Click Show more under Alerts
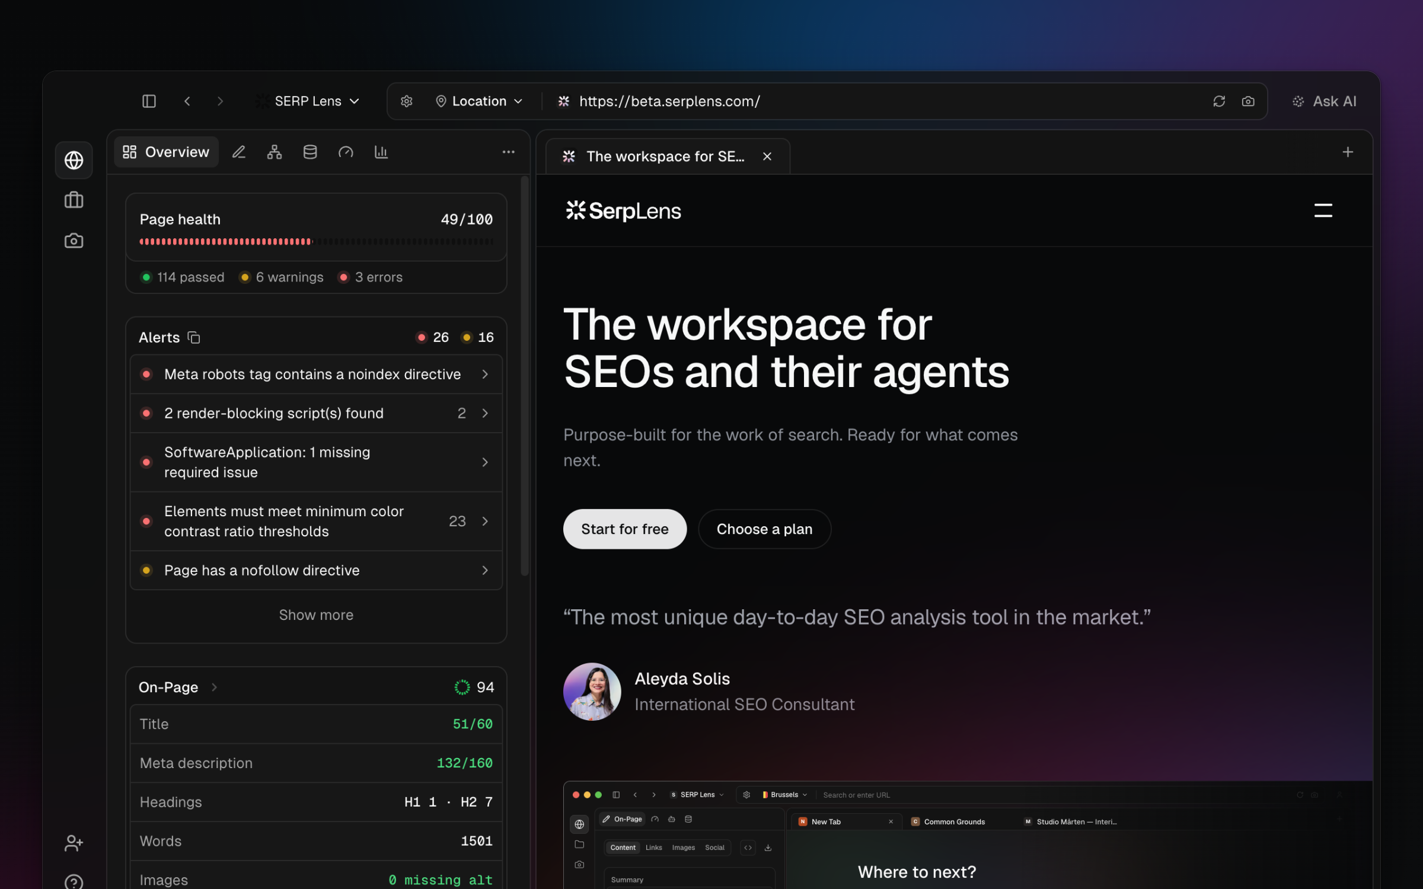Image resolution: width=1423 pixels, height=889 pixels. [x=316, y=615]
